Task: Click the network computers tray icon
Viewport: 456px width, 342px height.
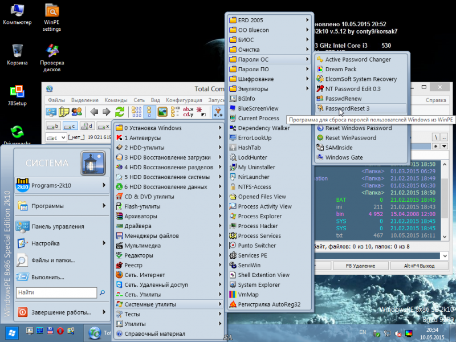Action: point(387,333)
